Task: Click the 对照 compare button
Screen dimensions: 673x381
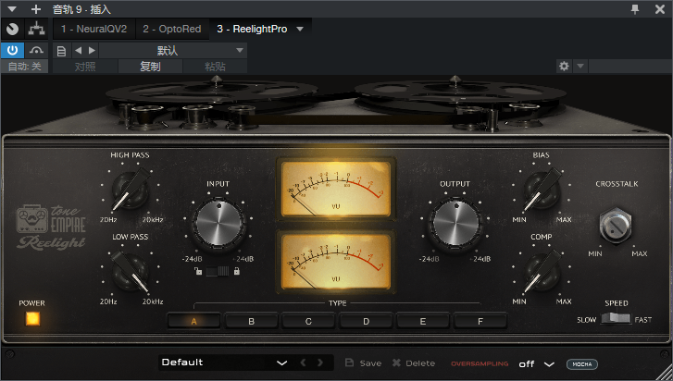Action: [85, 67]
